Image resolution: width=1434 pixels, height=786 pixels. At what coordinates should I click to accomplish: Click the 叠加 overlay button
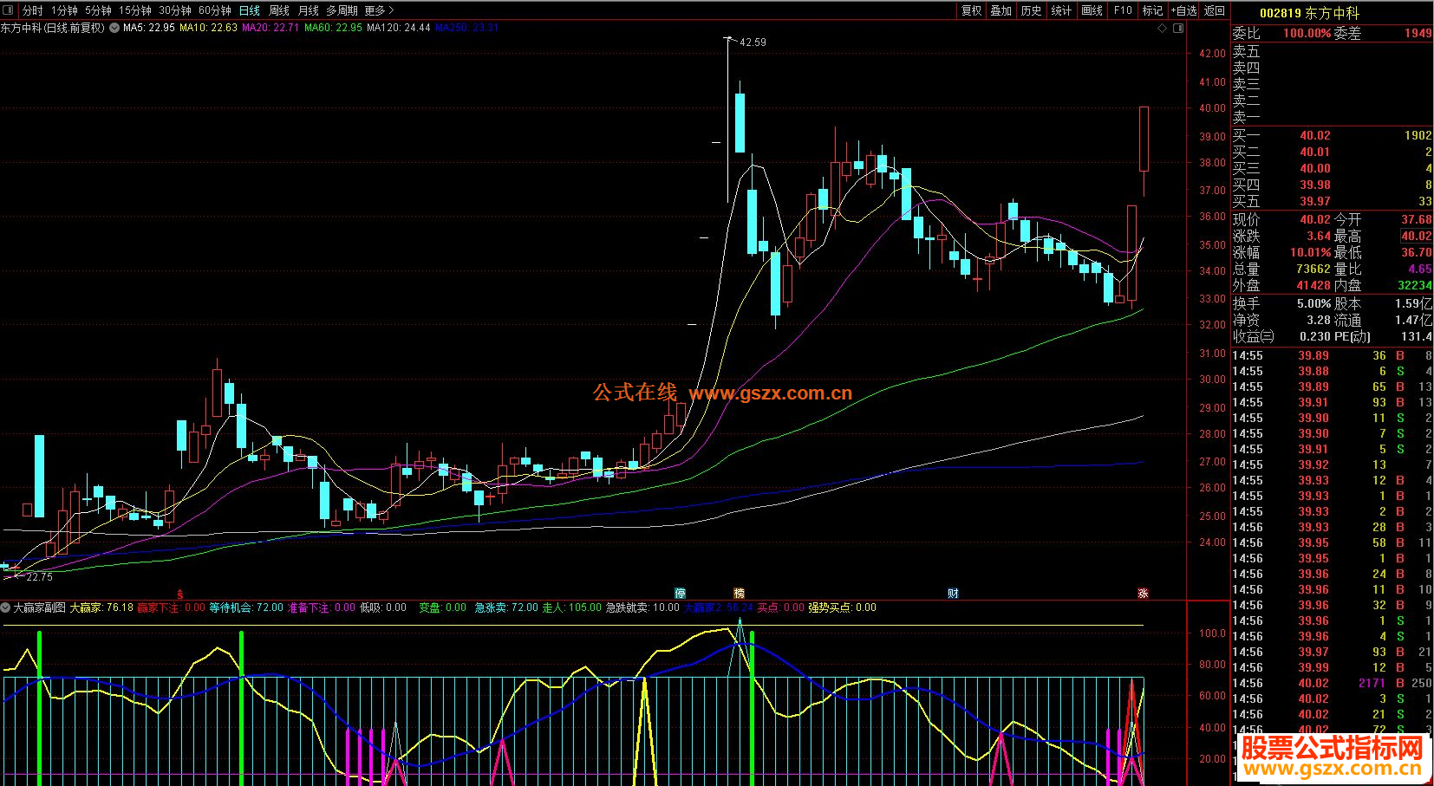tap(1001, 10)
